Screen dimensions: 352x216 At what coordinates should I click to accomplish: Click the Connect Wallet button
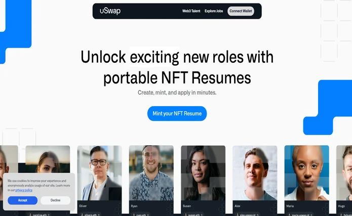[241, 11]
